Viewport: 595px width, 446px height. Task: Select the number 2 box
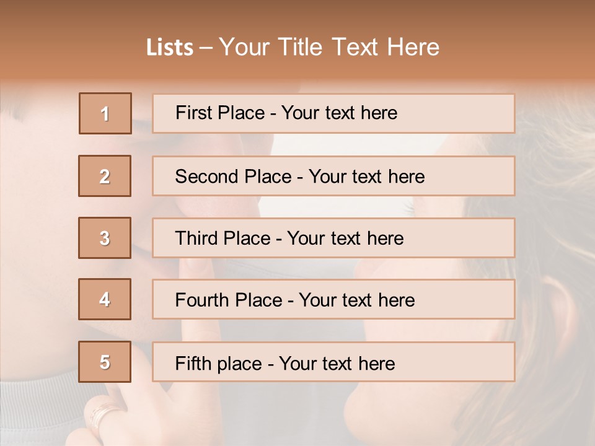pos(105,176)
